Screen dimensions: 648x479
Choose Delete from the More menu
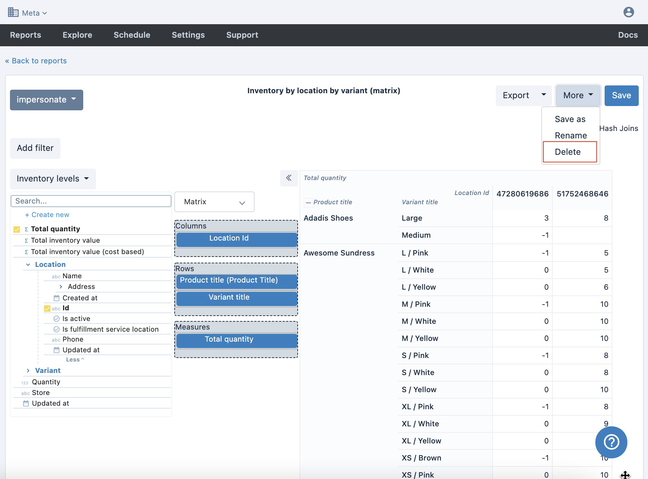(568, 152)
